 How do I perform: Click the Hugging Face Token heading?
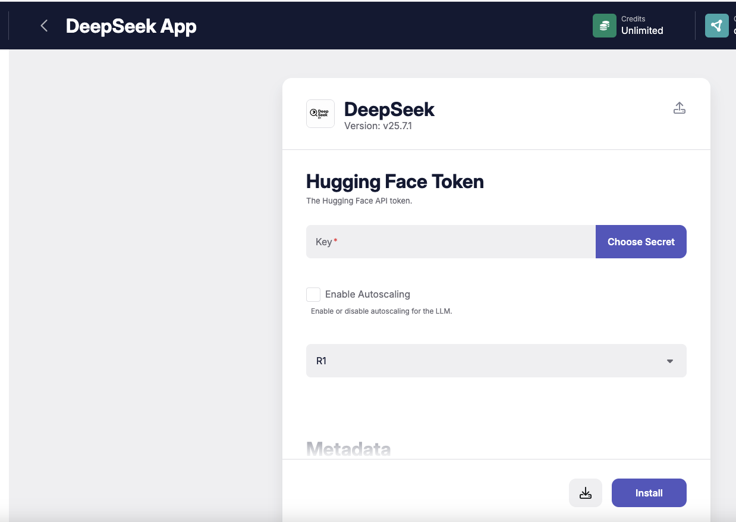point(395,182)
